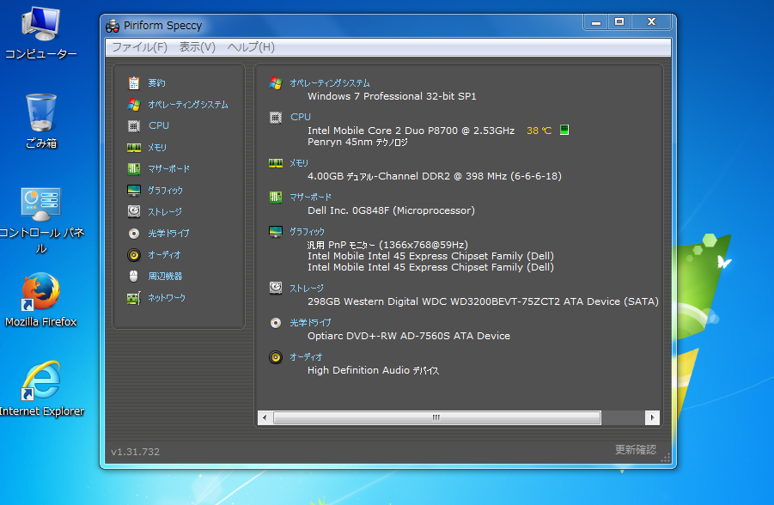Select the 光学ドライブ disc icon in sidebar
774x505 pixels.
134,233
